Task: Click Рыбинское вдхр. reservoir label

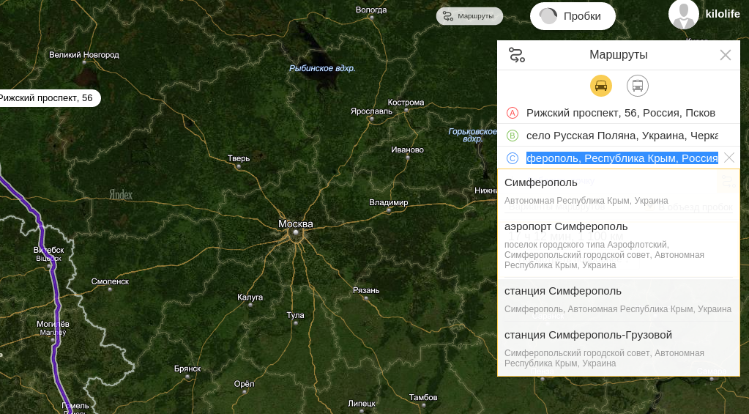Action: 322,68
